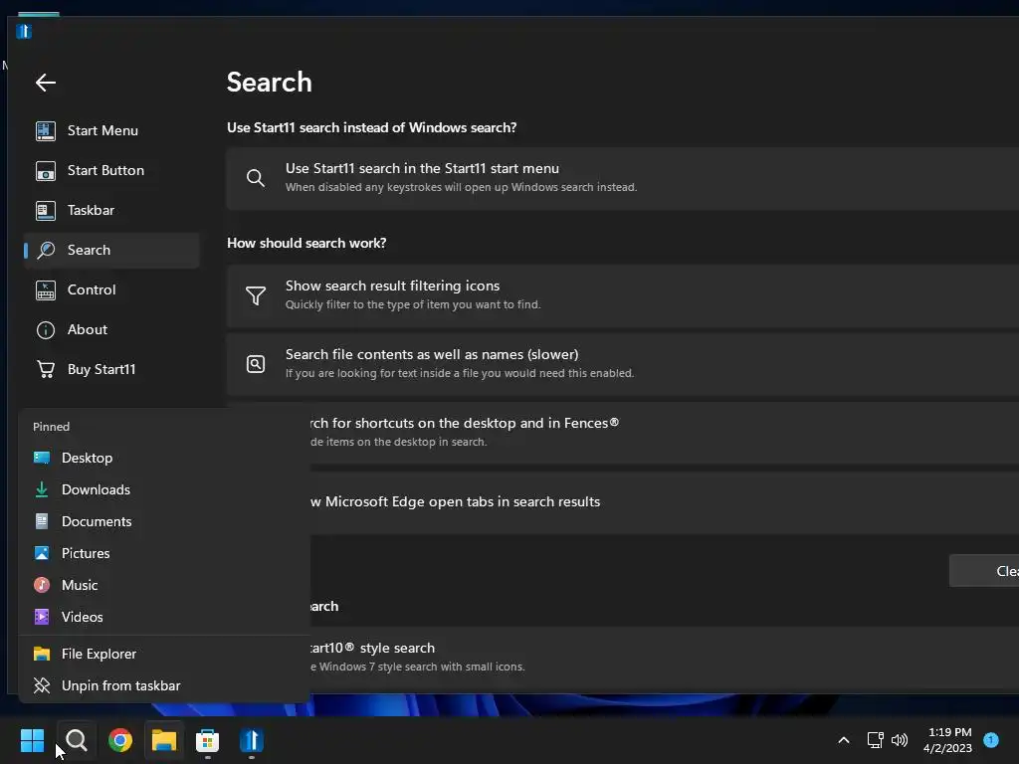This screenshot has width=1019, height=764.
Task: Open Desktop from the pinned jump list
Action: click(164, 458)
